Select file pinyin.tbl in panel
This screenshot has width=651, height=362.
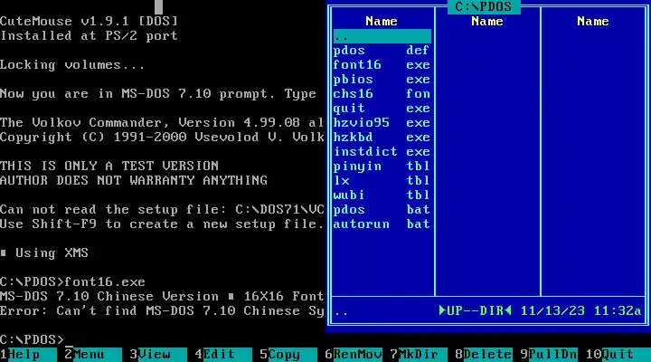tap(382, 167)
